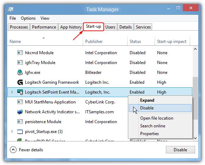
Task: Click the Name column sort arrow
Action: (44, 38)
